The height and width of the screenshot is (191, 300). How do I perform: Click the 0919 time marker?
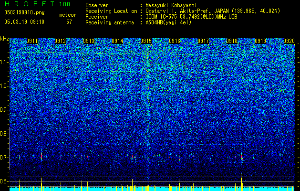pos(260,41)
